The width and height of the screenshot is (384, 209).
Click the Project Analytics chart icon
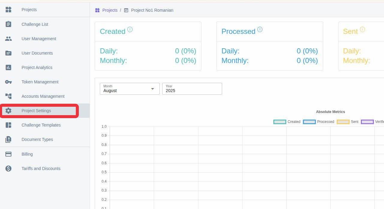click(x=8, y=67)
